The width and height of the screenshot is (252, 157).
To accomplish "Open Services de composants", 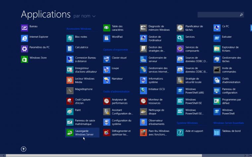I will click(x=180, y=49).
